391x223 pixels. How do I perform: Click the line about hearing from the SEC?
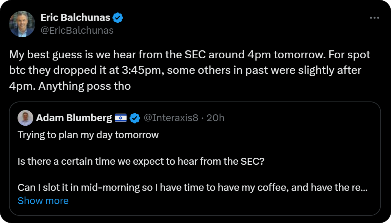(141, 161)
